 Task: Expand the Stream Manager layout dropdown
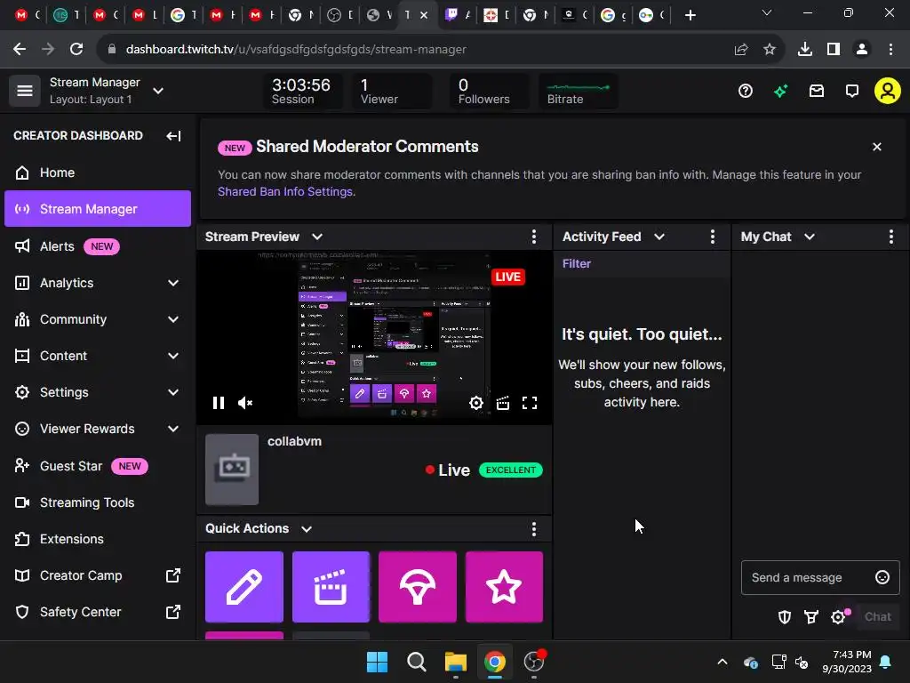[158, 91]
